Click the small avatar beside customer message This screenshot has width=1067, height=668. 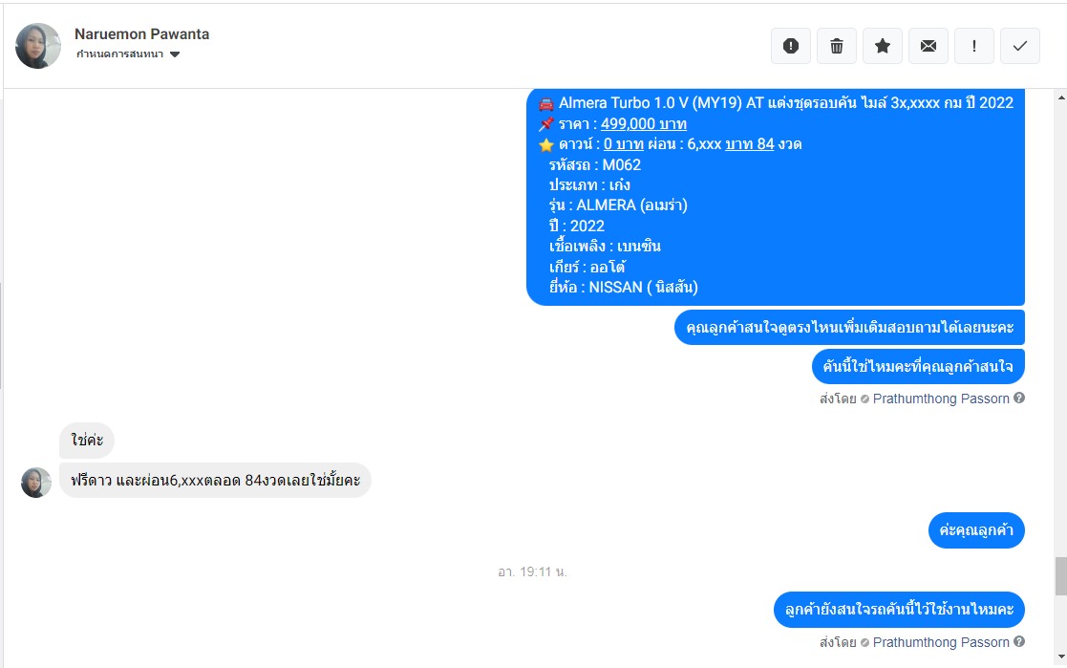36,482
